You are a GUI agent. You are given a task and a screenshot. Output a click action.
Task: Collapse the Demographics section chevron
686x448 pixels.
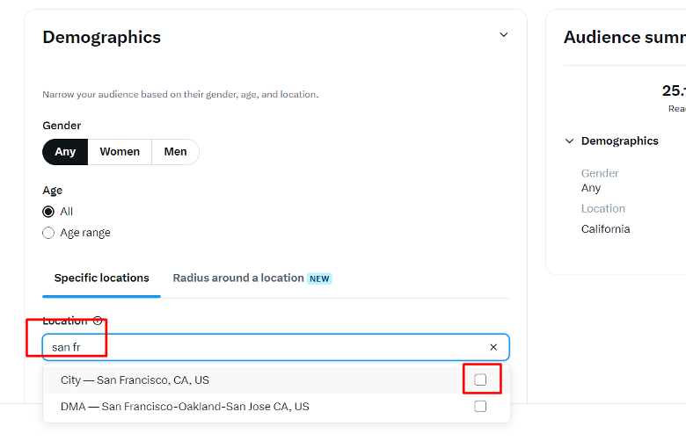[504, 35]
